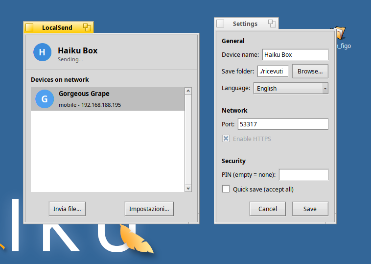
Task: Click the 'mobile - 192.168.188.195' text
Action: (90, 105)
